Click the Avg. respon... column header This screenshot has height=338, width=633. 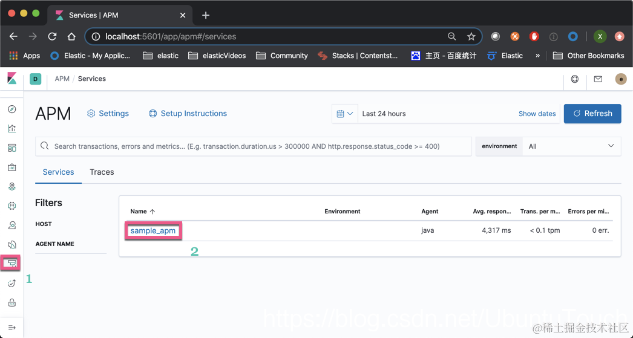[x=492, y=212]
